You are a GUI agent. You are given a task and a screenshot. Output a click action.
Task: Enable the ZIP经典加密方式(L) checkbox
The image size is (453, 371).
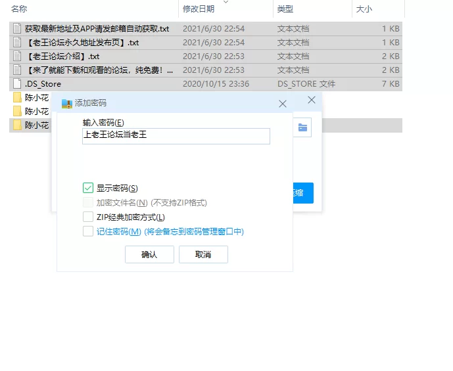click(x=88, y=217)
